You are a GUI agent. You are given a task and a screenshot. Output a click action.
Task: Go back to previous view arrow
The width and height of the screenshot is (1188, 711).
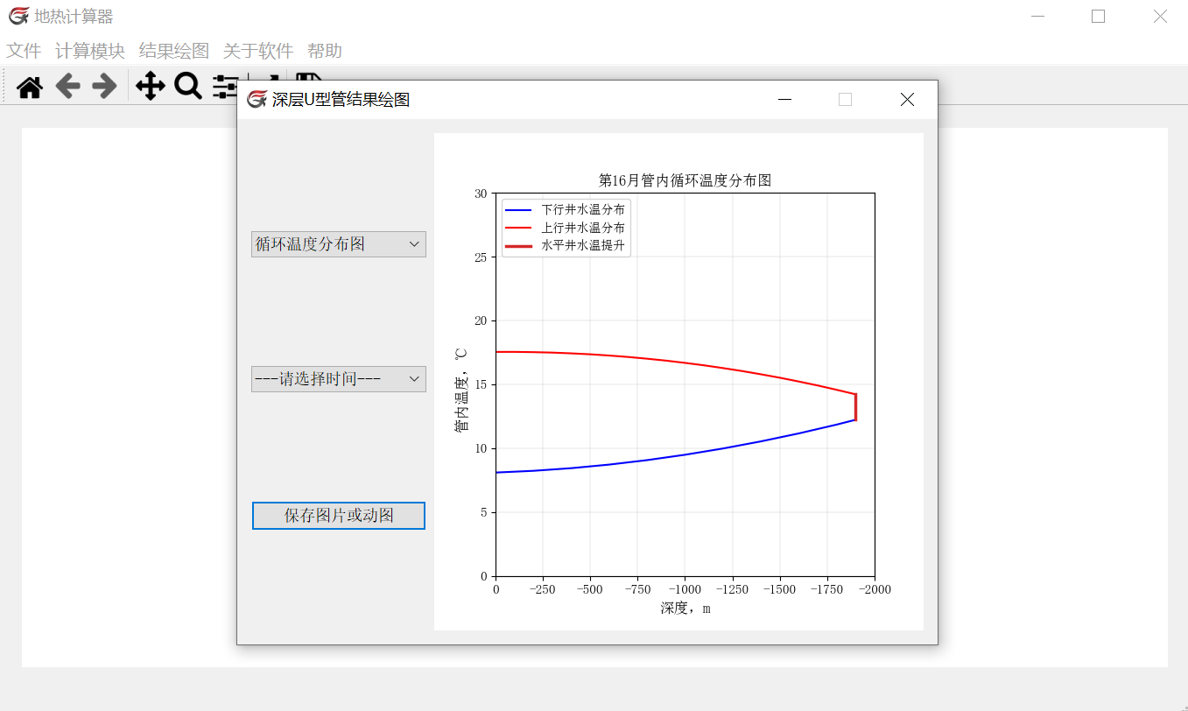[x=67, y=86]
